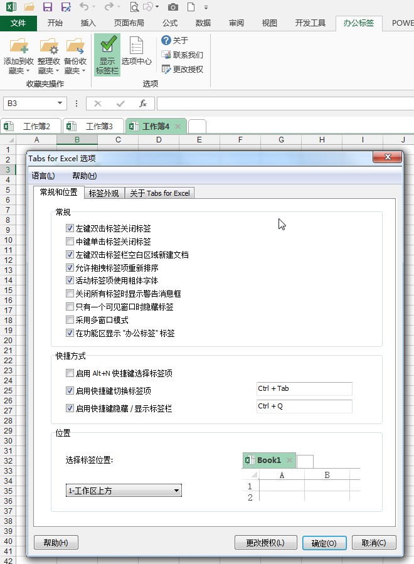Open the 1-工作区上方 position dropdown
Image resolution: width=414 pixels, height=564 pixels.
pyautogui.click(x=124, y=490)
